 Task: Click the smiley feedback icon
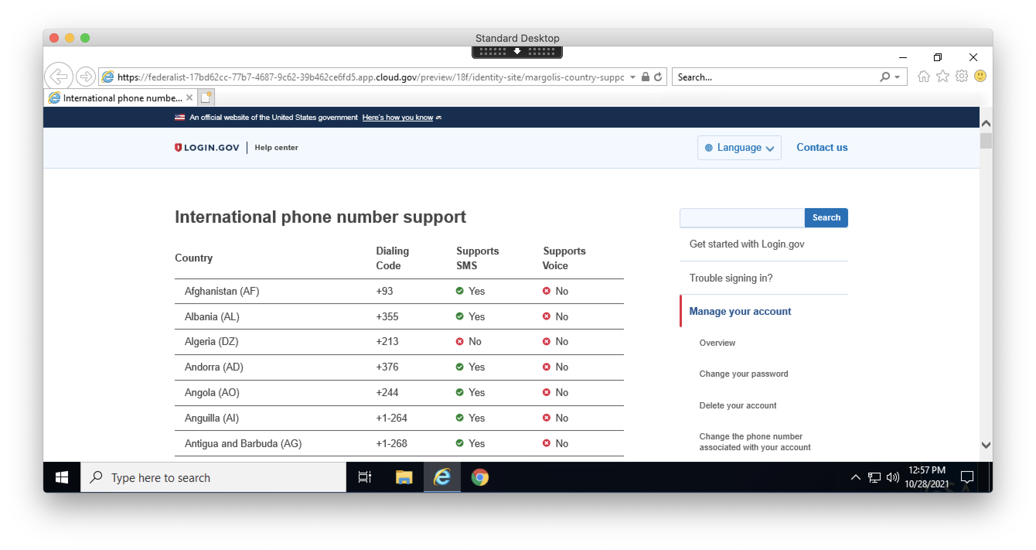coord(980,76)
